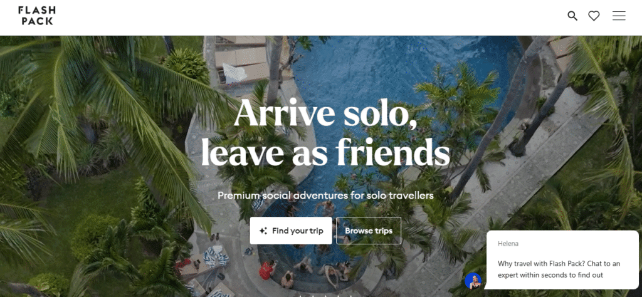Image resolution: width=642 pixels, height=297 pixels.
Task: Open the wishlist heart icon
Action: (594, 16)
